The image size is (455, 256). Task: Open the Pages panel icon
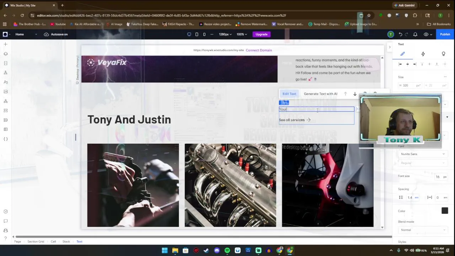pos(6,63)
